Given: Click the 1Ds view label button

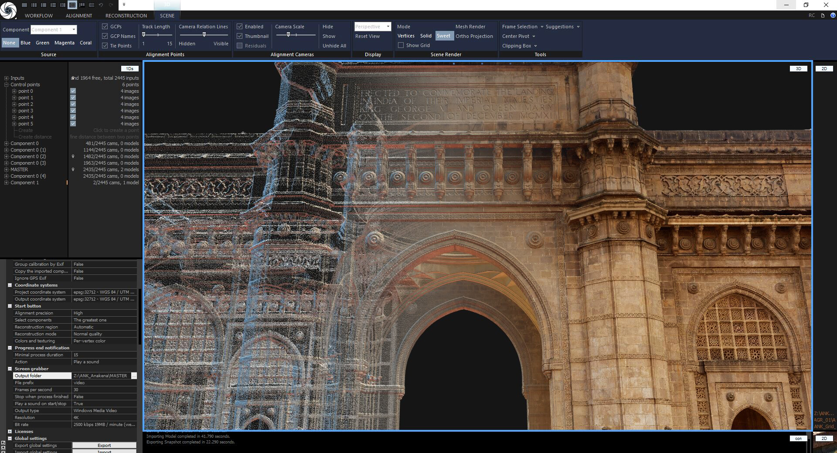Looking at the screenshot, I should [x=129, y=69].
